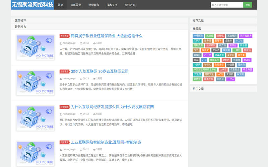
Task: Click the 差异化 tag
Action: pyautogui.click(x=233, y=45)
